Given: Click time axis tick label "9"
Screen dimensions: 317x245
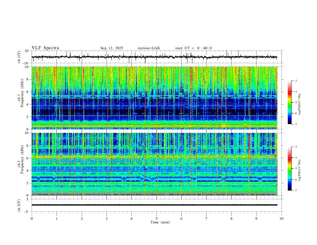Looking at the screenshot, I should pyautogui.click(x=256, y=219).
